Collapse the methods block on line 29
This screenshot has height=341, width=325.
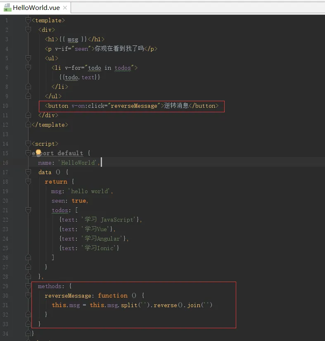[28, 286]
